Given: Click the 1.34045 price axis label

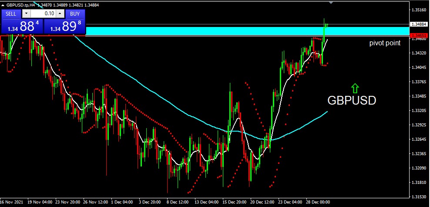Looking at the screenshot, I should 419,68.
